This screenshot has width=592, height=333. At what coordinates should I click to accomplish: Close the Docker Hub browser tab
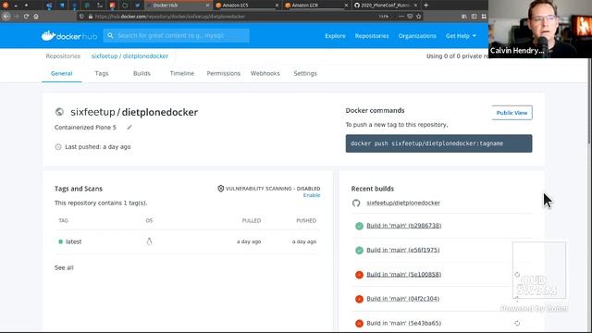click(207, 6)
